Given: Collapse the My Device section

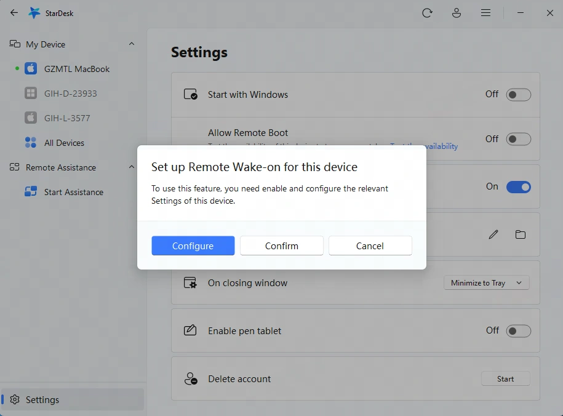Looking at the screenshot, I should point(132,44).
